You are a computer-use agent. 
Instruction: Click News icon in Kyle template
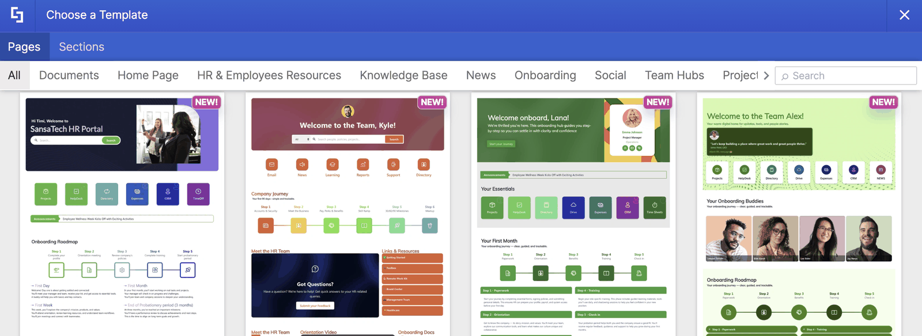pos(302,165)
